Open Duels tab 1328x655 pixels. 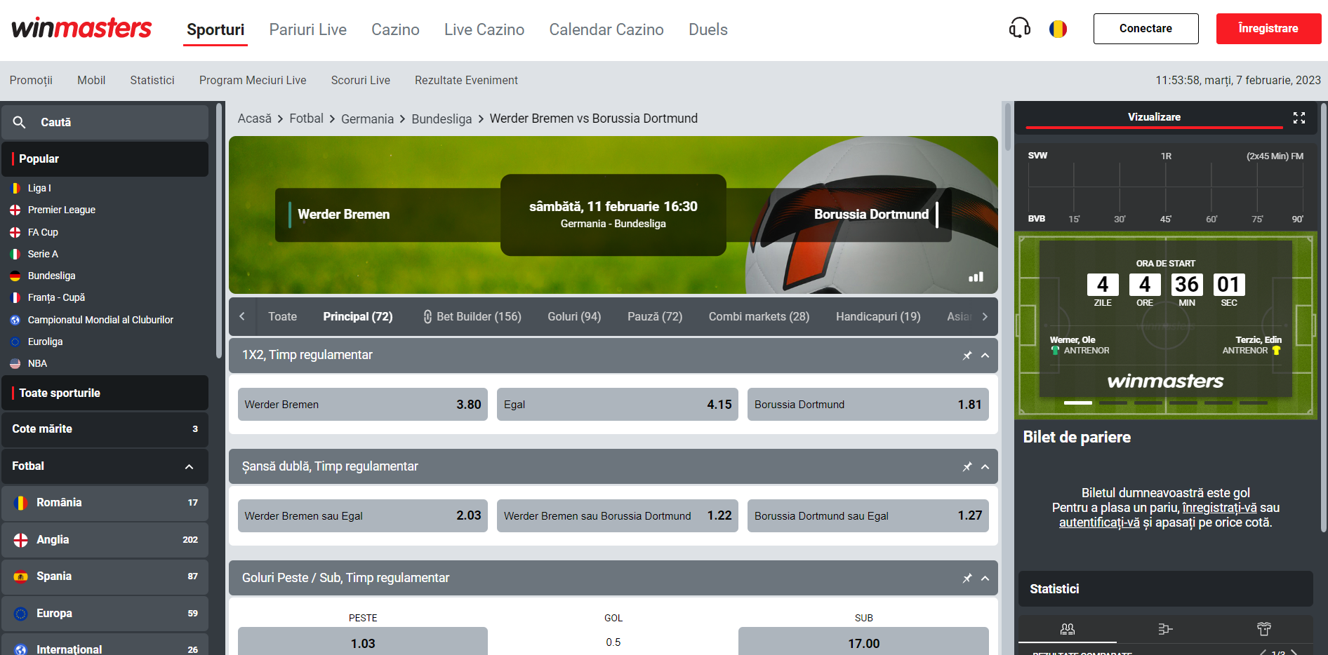[708, 29]
